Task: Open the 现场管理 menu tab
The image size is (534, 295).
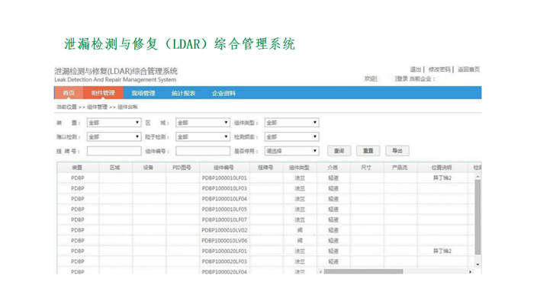Action: [143, 93]
